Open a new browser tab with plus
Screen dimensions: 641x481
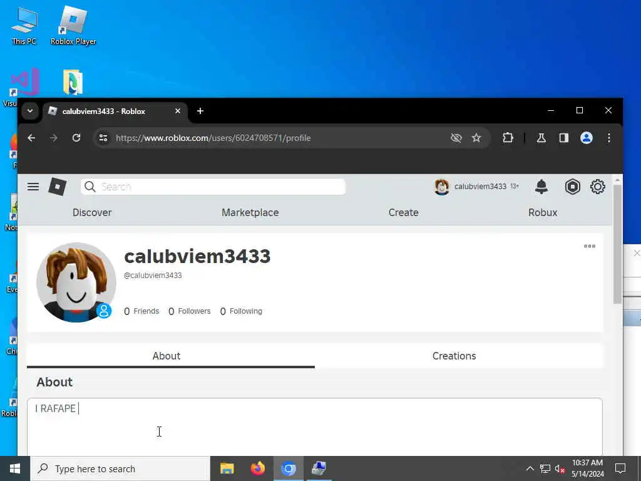200,111
